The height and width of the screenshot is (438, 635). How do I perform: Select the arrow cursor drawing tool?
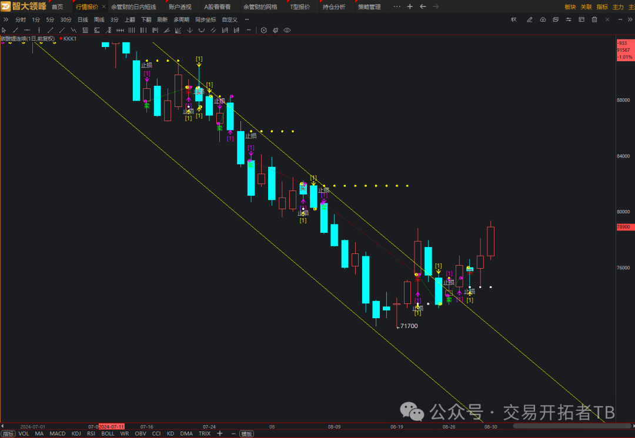point(4,31)
